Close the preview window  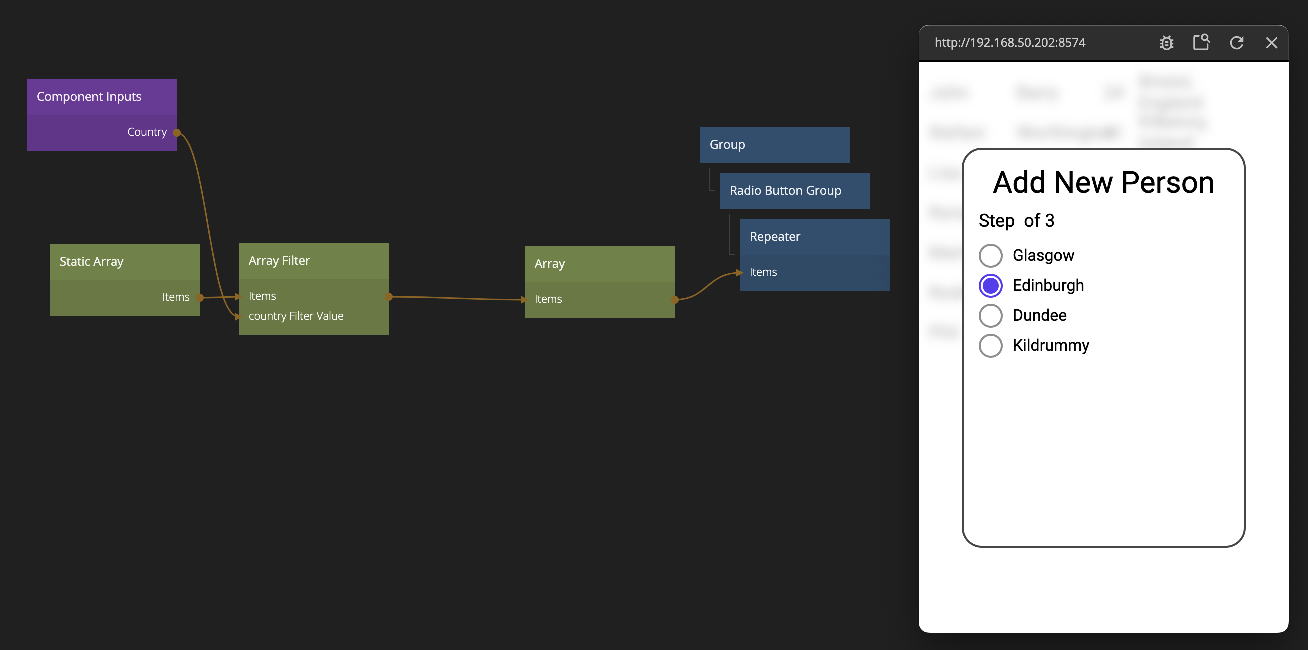1271,43
